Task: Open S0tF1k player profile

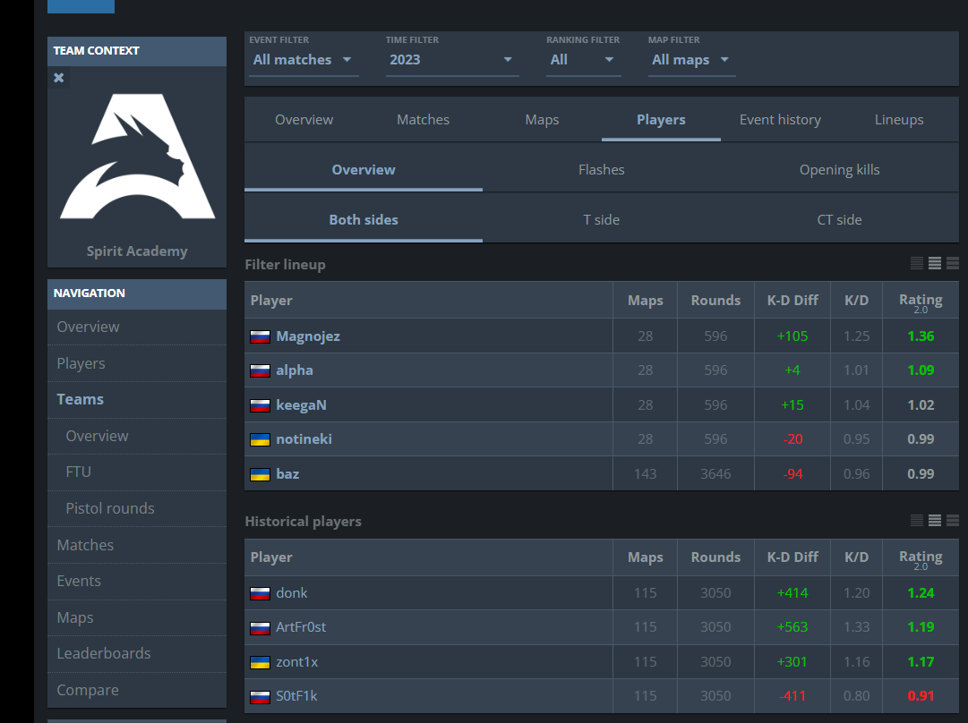Action: point(296,696)
